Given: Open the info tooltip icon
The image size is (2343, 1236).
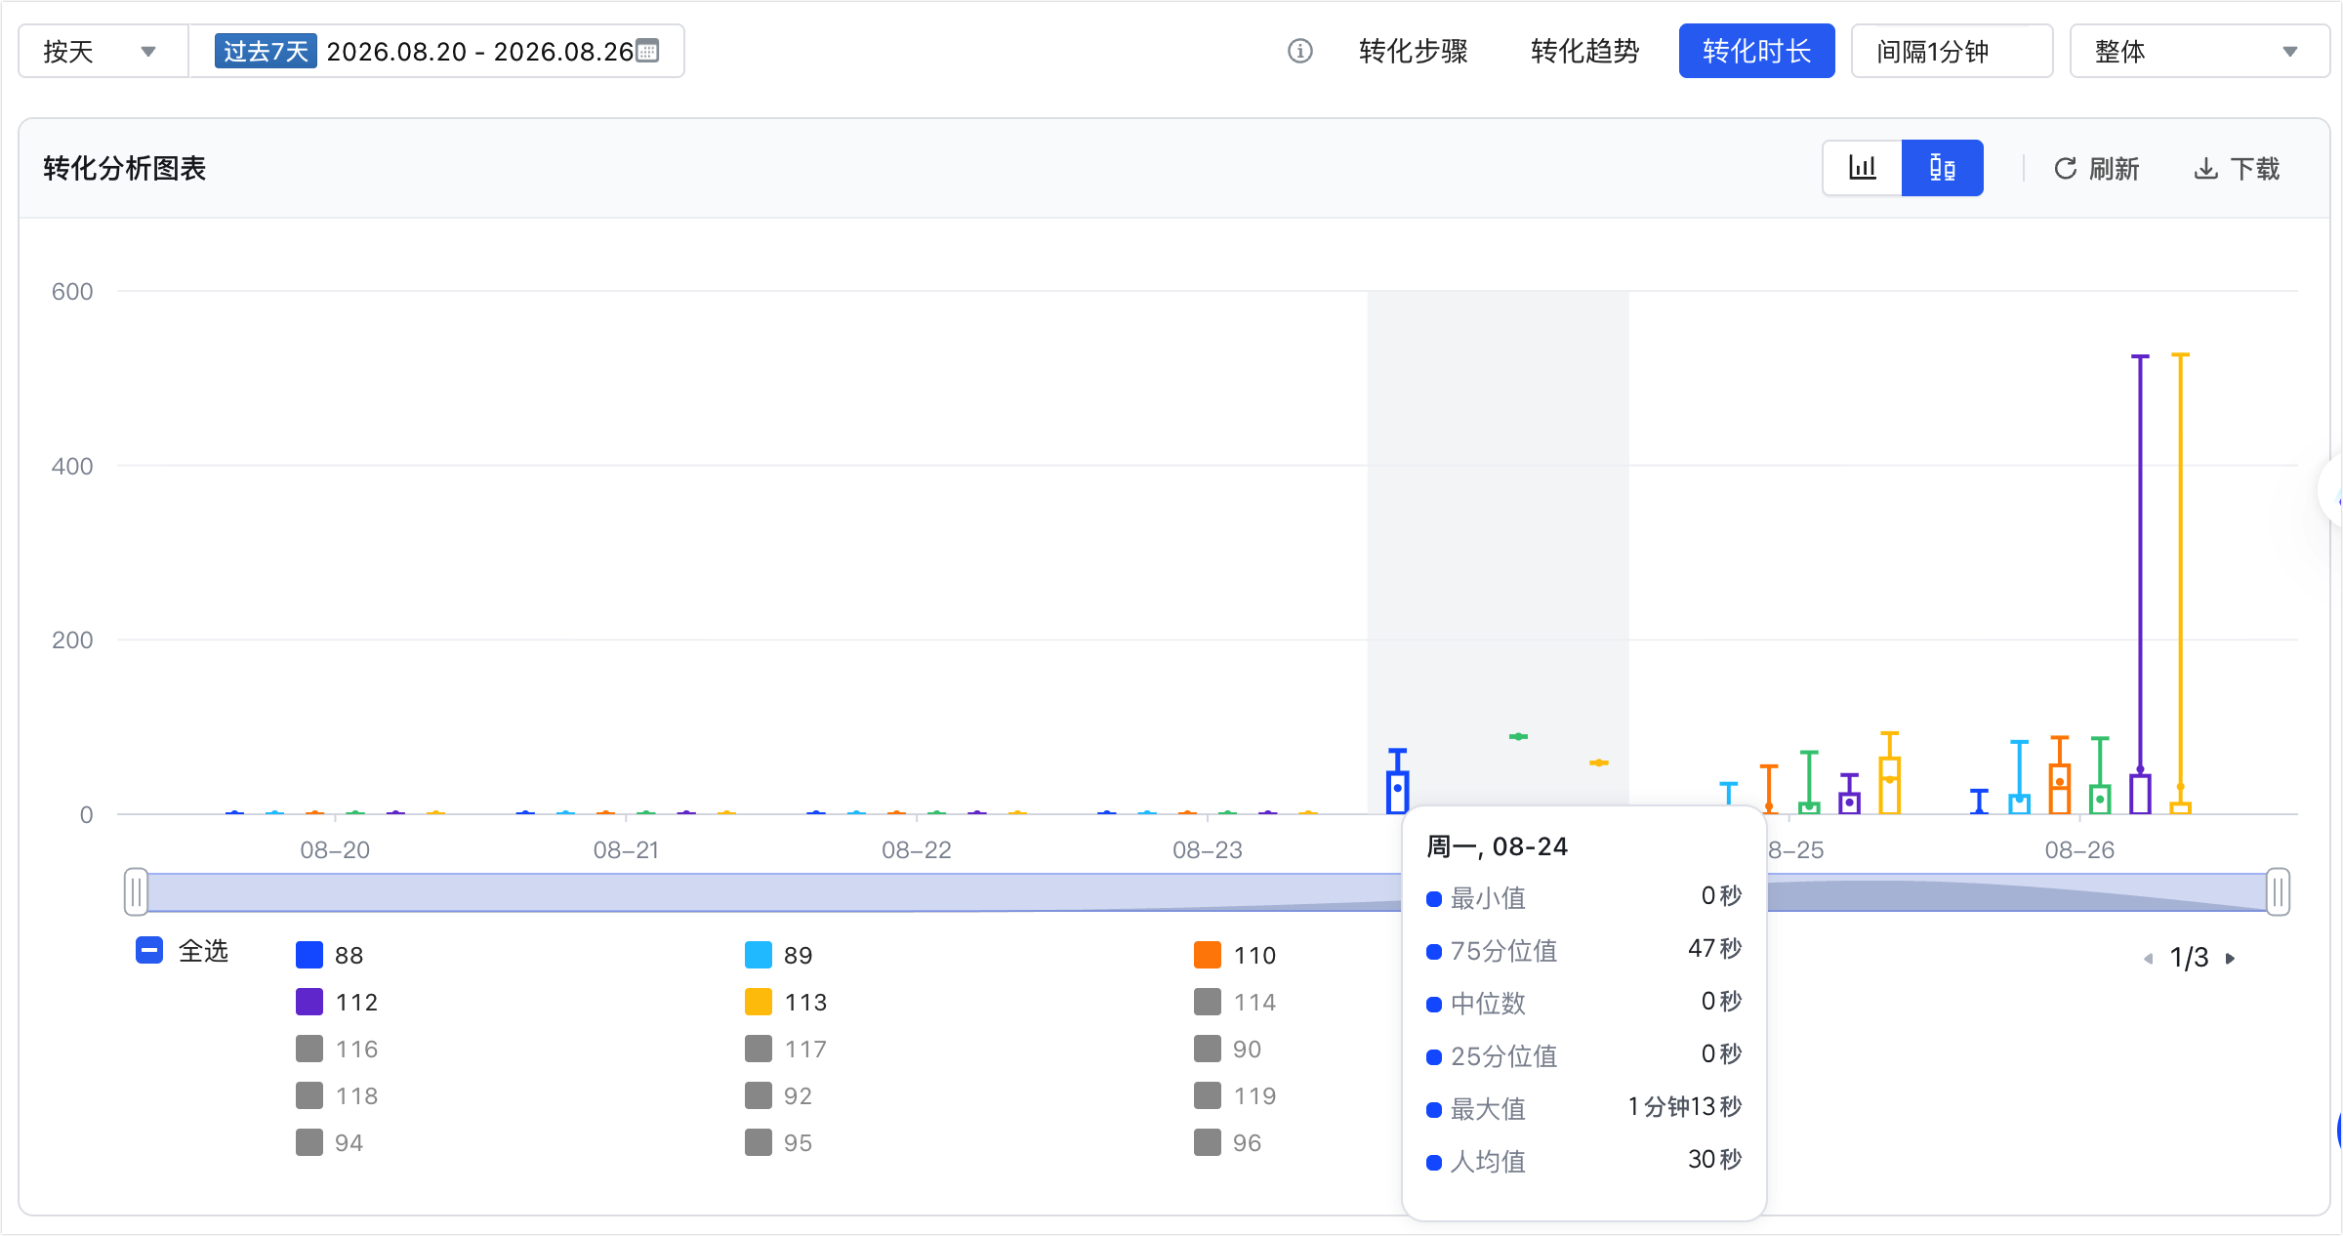Looking at the screenshot, I should 1299,51.
